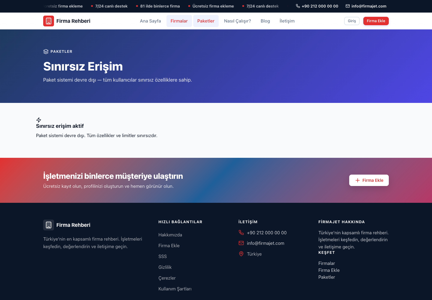The image size is (432, 300).
Task: Navigate to İletişim in the header
Action: click(x=287, y=21)
